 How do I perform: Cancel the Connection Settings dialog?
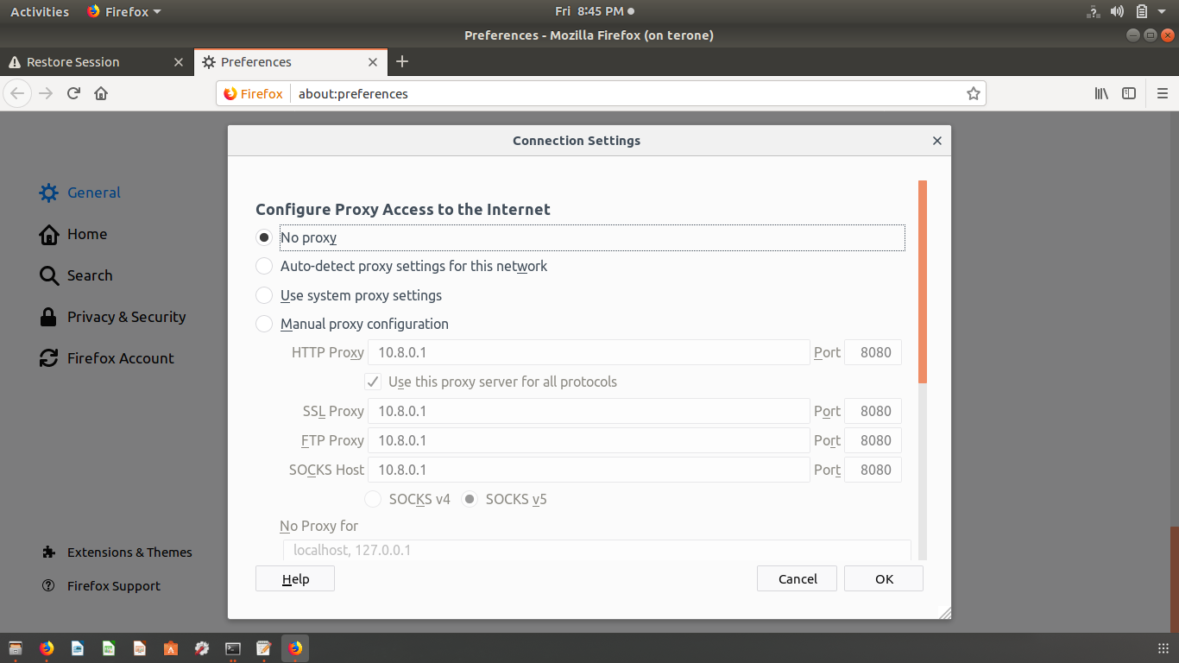798,578
